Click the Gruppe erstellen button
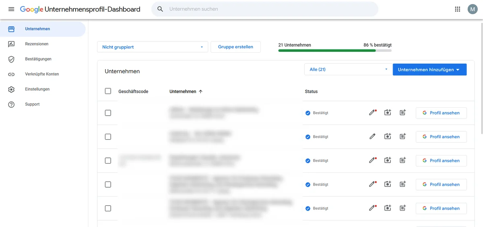The height and width of the screenshot is (227, 483). [x=235, y=47]
